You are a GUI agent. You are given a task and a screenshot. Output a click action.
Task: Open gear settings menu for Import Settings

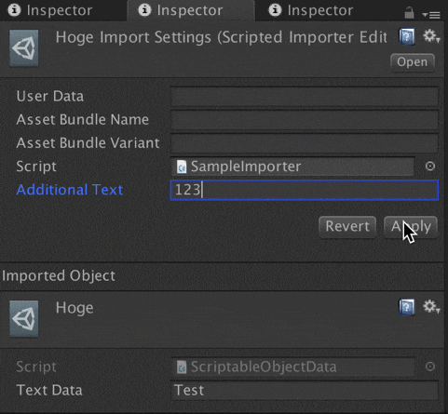click(431, 36)
